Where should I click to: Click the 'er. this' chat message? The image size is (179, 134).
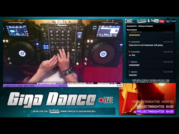[132, 55]
